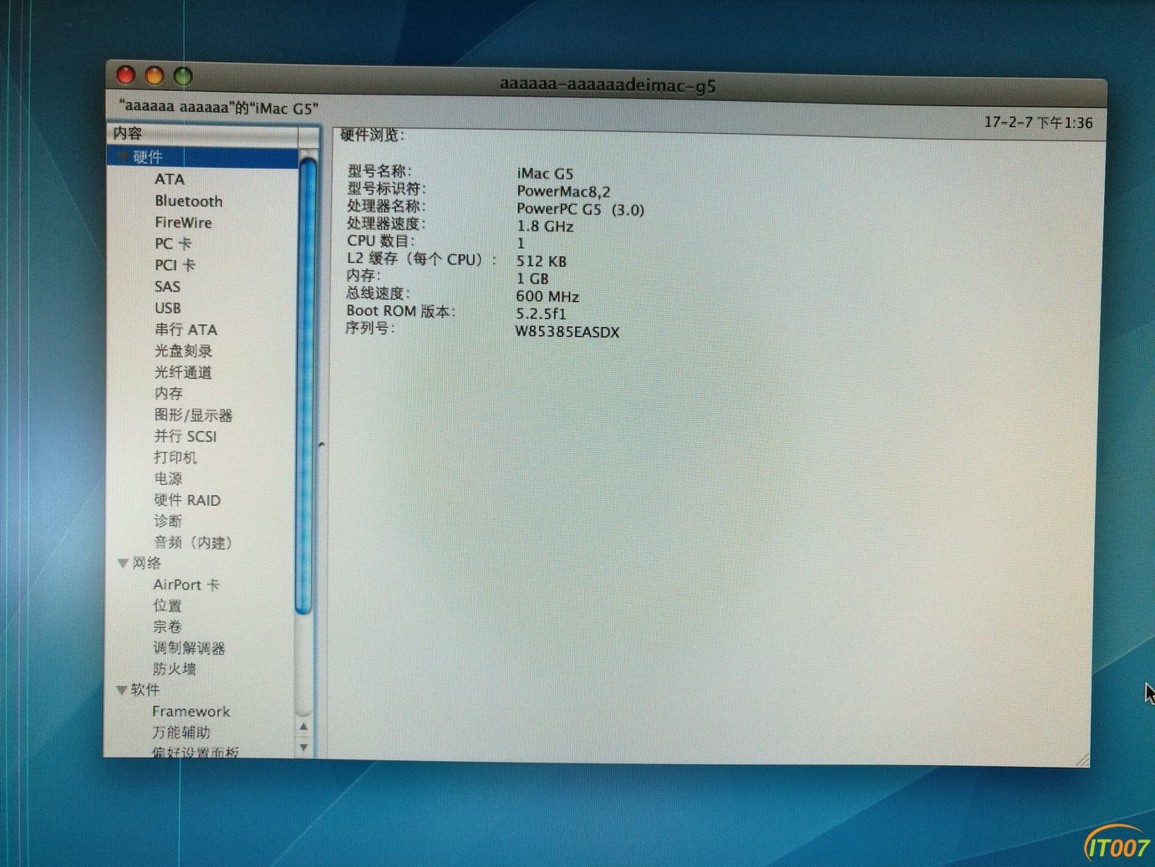
Task: Click the Boot ROM 版本 label
Action: (401, 311)
